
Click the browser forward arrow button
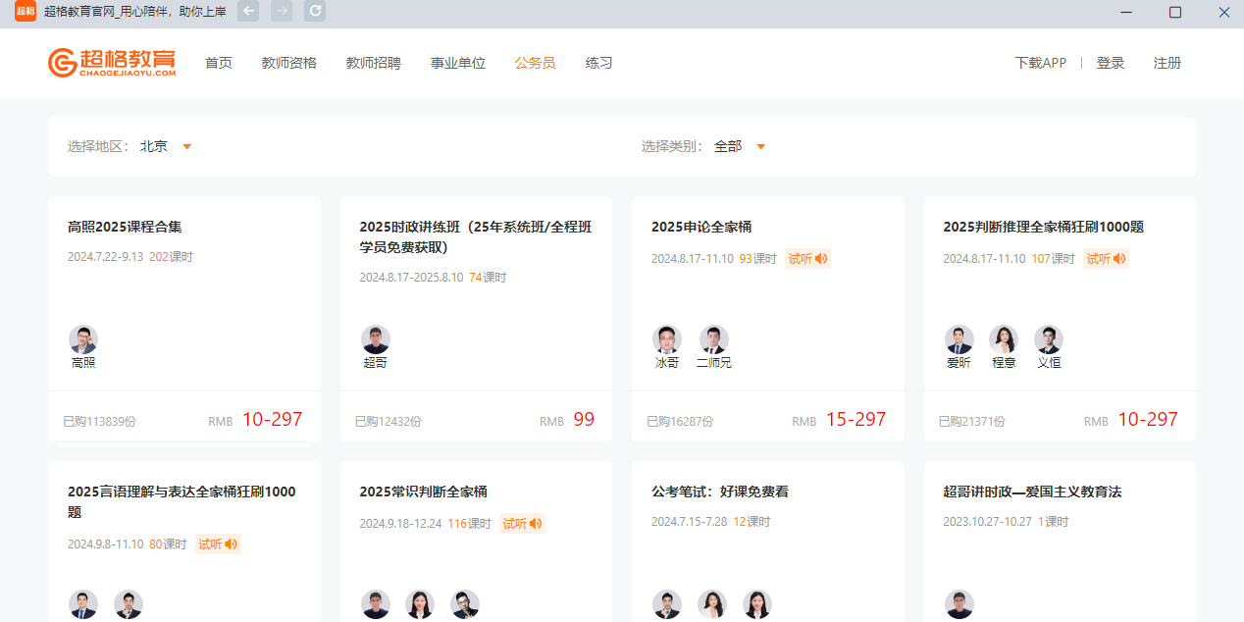(282, 12)
